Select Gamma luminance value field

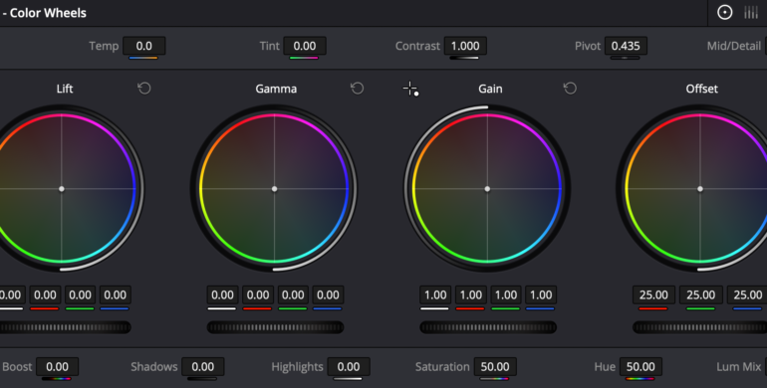[222, 295]
